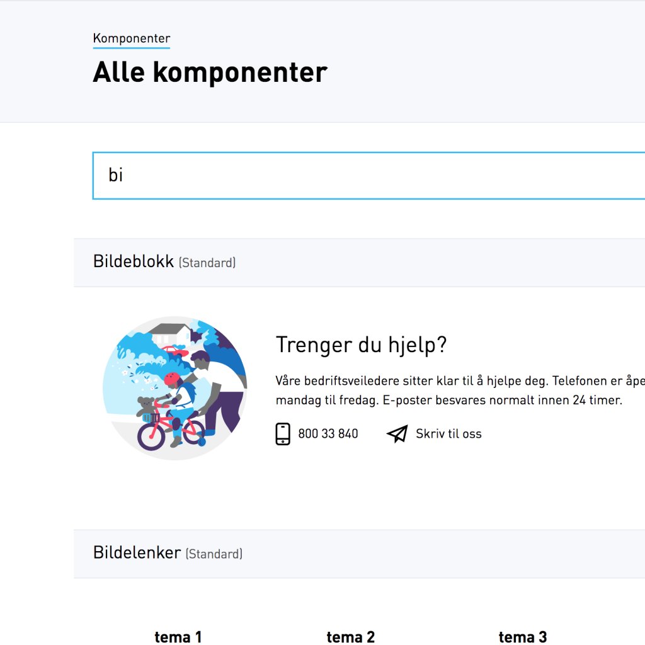The image size is (645, 645).
Task: Click the Standard label next to Bildelenker
Action: [214, 554]
